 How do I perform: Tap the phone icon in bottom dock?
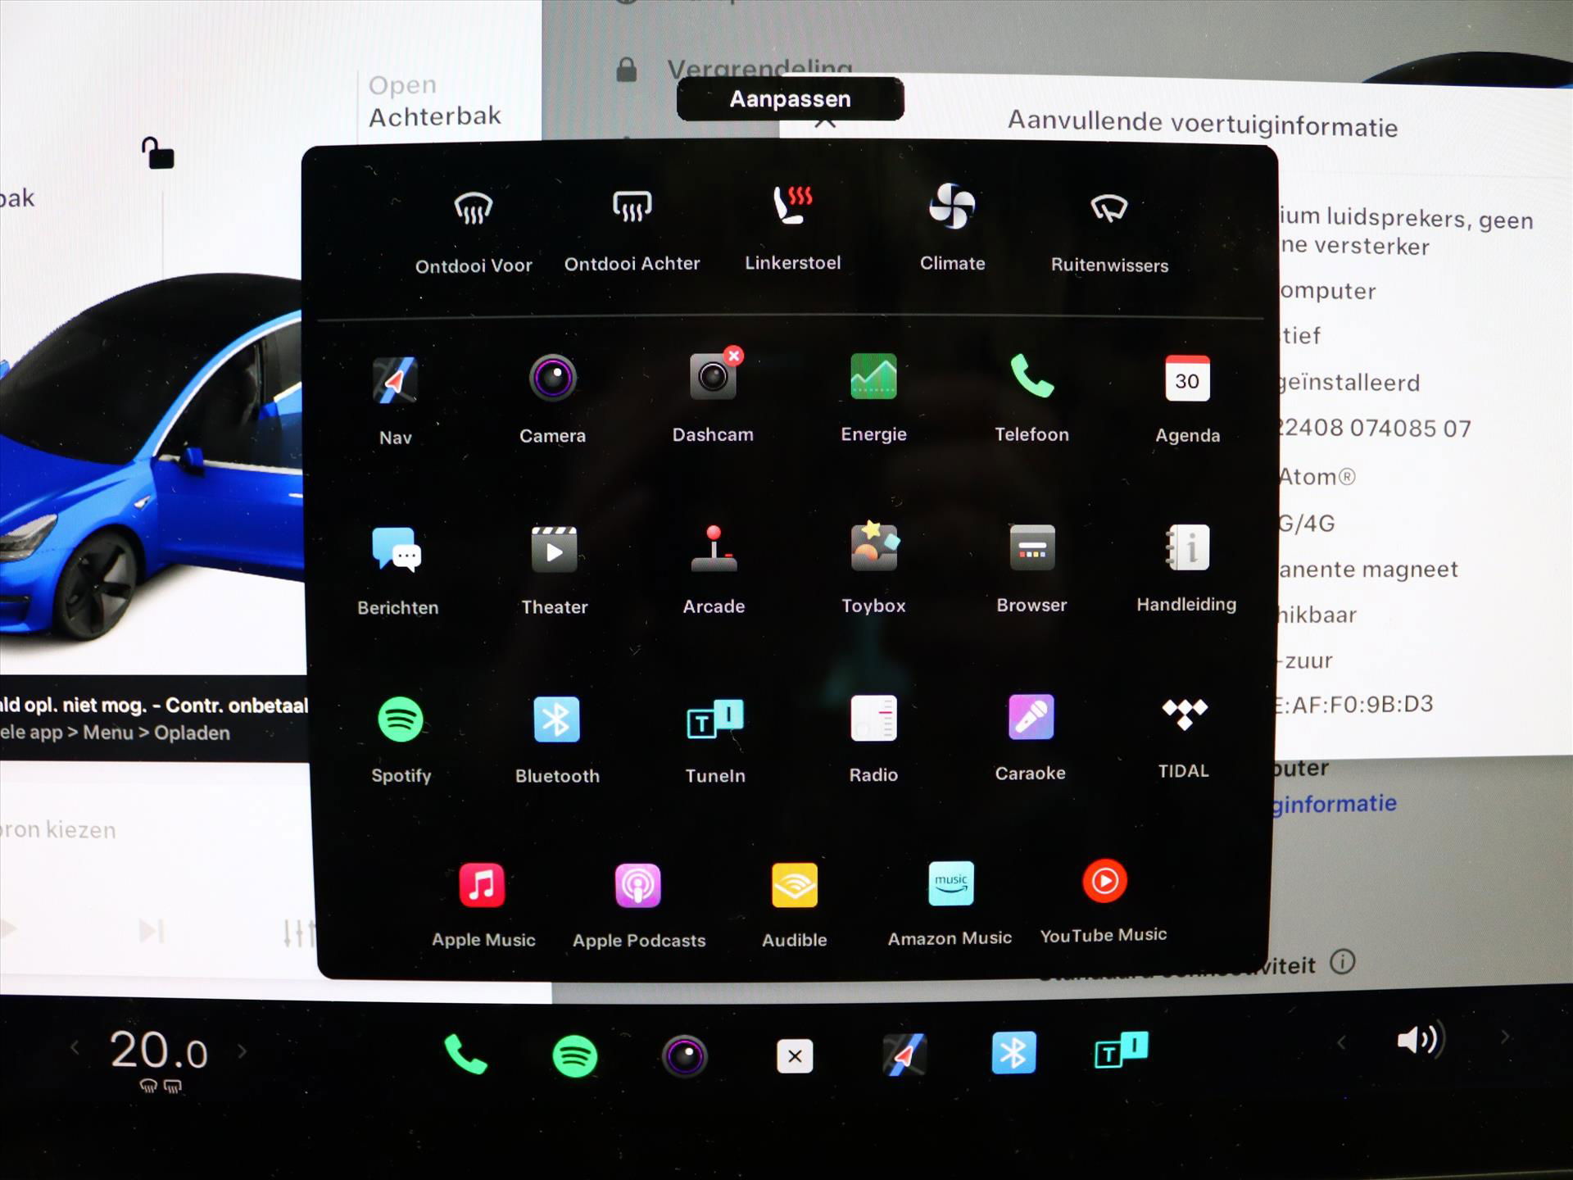(x=465, y=1055)
